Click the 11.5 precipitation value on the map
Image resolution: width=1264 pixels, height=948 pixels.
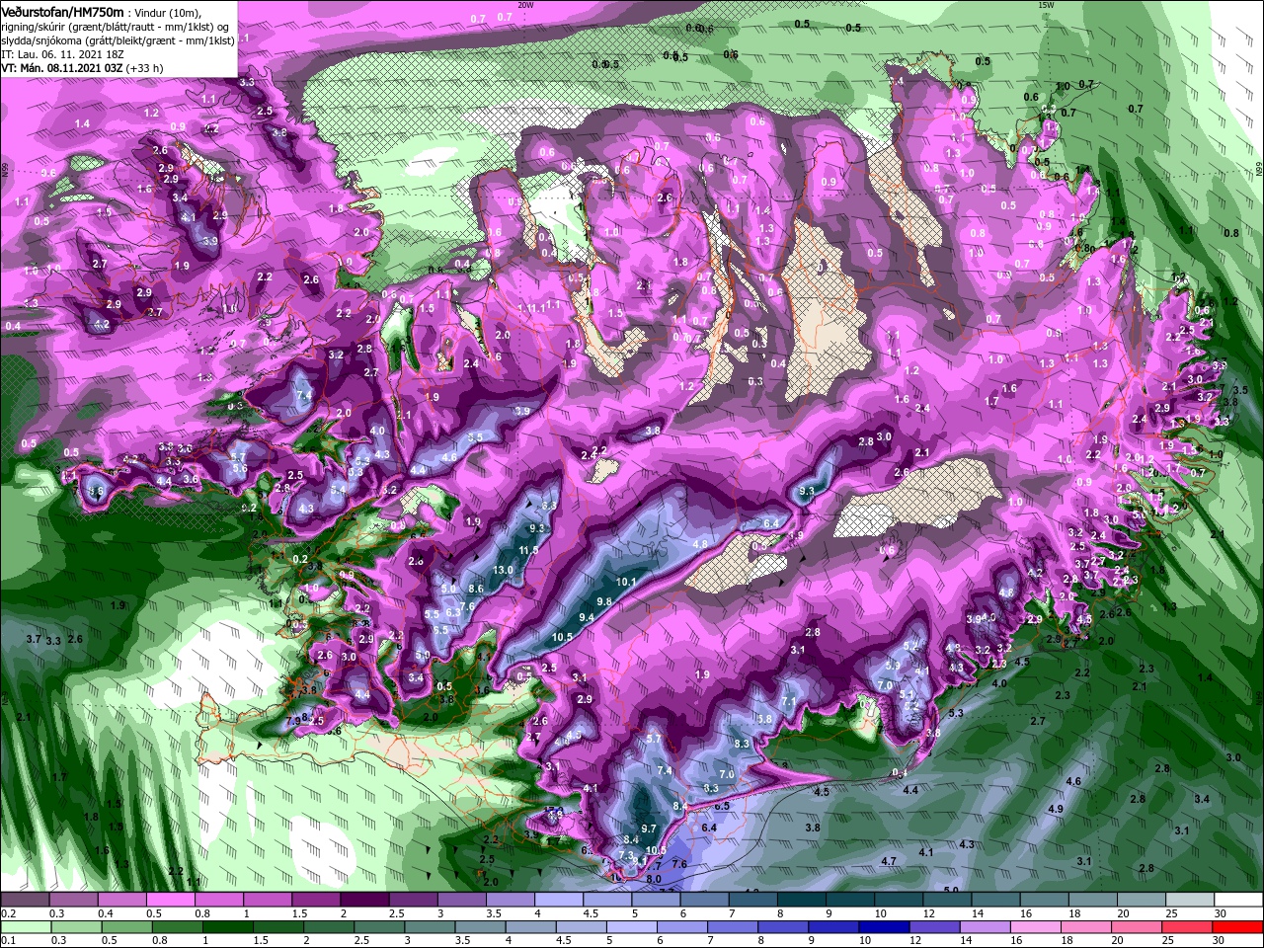point(528,550)
